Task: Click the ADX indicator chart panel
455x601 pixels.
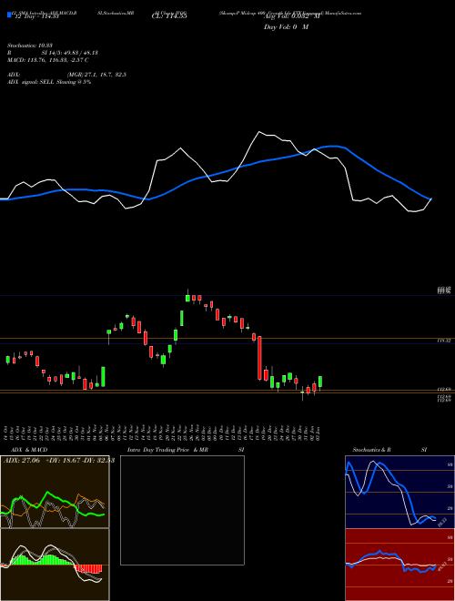Action: coord(55,492)
